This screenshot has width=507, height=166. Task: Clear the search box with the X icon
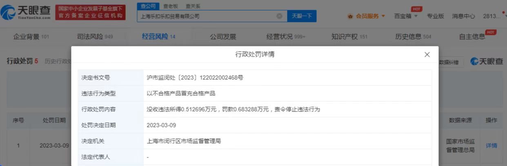click(x=279, y=16)
